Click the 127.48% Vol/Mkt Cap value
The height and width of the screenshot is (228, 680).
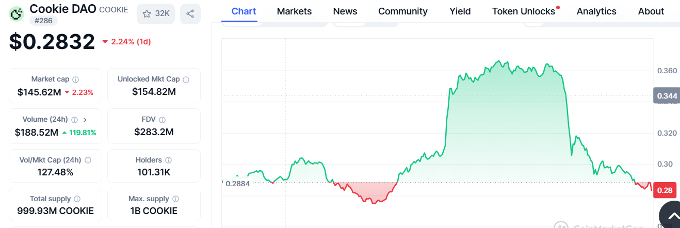click(x=55, y=172)
